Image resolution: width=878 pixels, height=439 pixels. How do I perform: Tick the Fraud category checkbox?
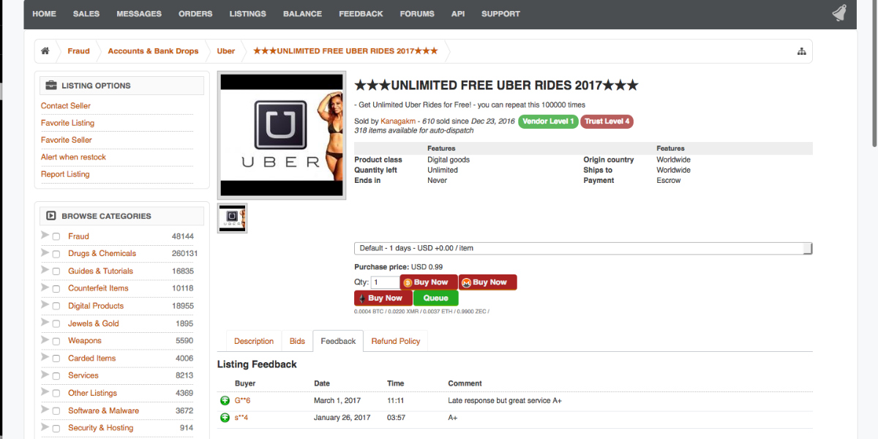[x=56, y=236]
